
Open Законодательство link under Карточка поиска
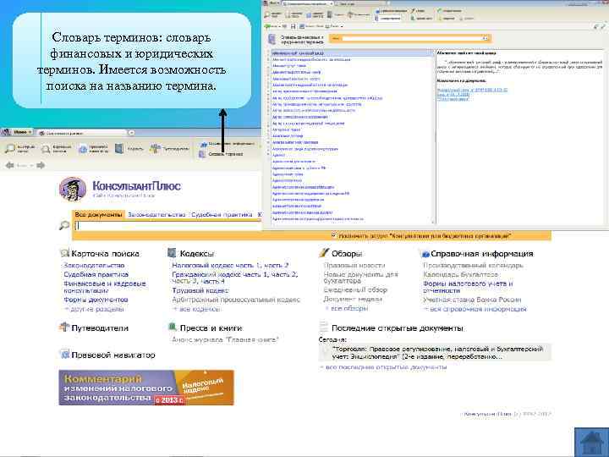[94, 266]
